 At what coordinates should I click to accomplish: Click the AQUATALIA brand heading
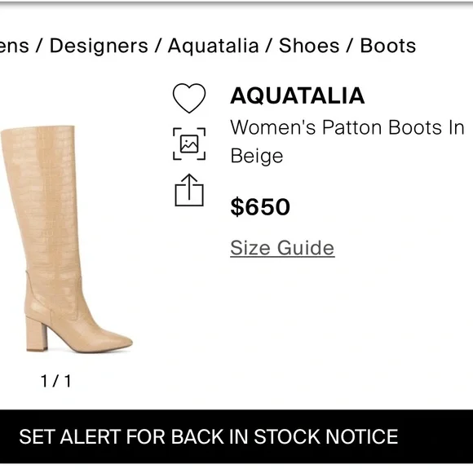pos(298,96)
